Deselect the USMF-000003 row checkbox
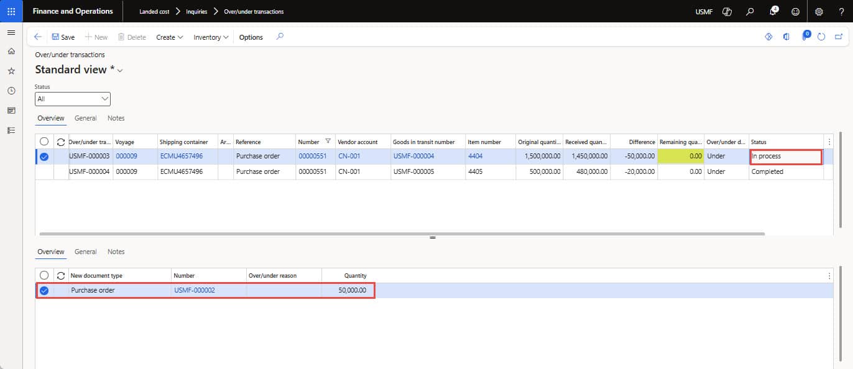 pyautogui.click(x=44, y=157)
